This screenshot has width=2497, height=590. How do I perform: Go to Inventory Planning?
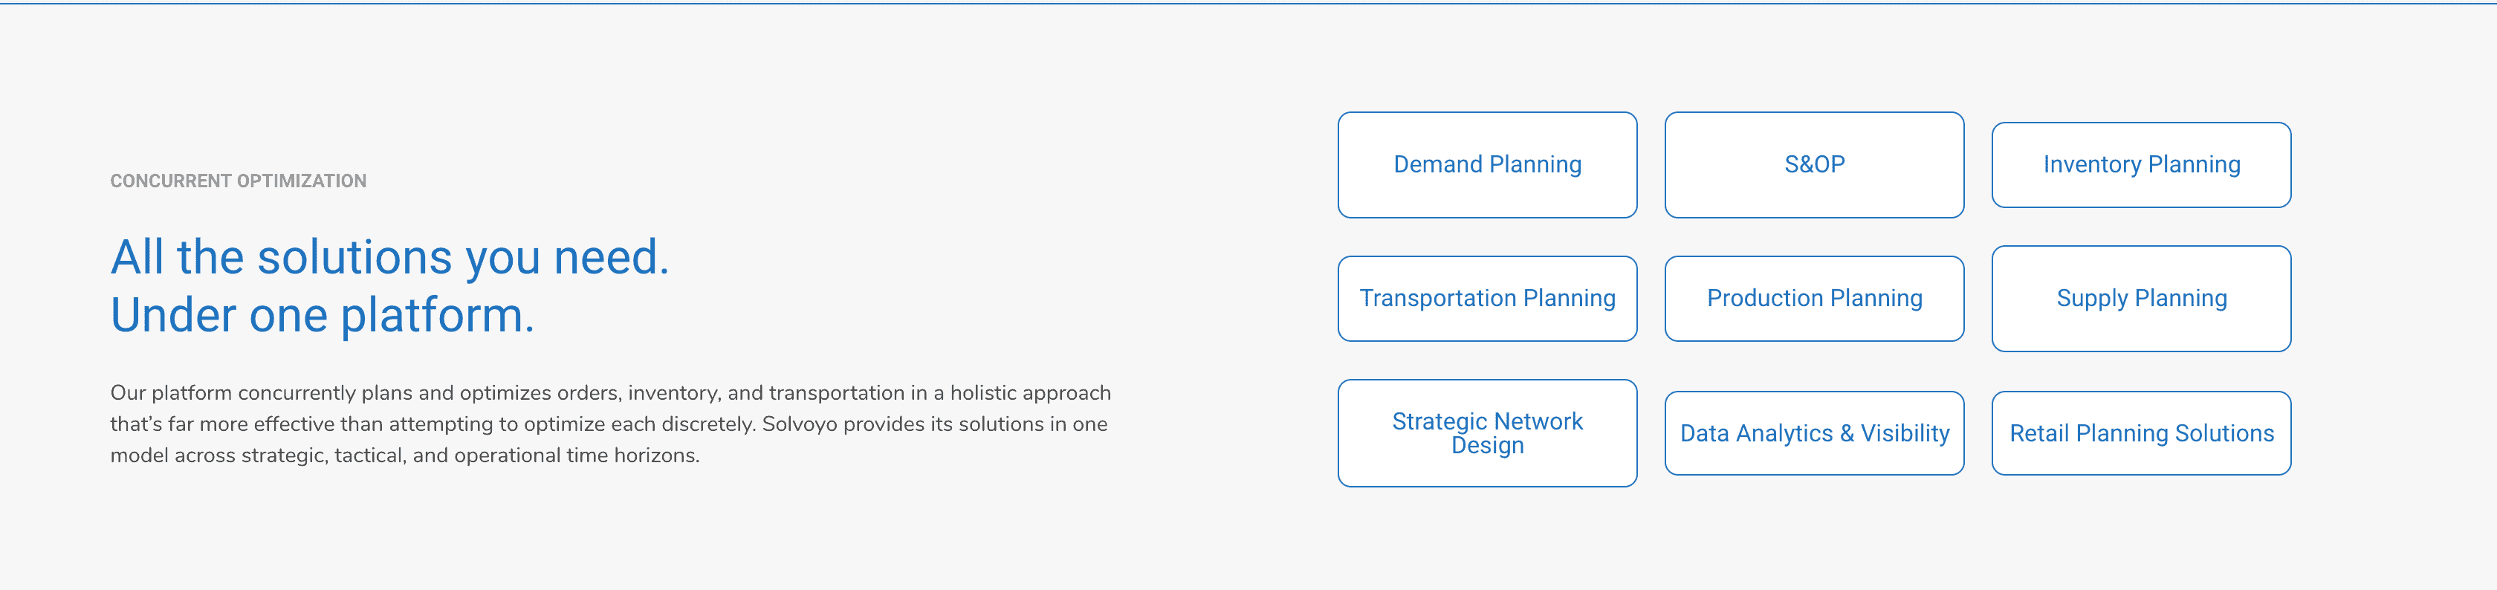[x=2140, y=165]
